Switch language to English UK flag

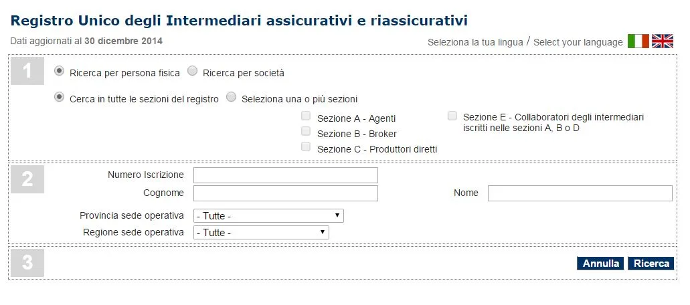[663, 41]
